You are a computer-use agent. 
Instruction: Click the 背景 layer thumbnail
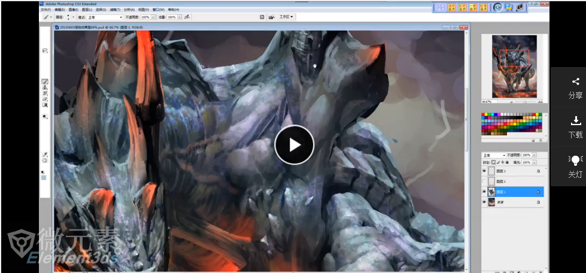coord(492,202)
